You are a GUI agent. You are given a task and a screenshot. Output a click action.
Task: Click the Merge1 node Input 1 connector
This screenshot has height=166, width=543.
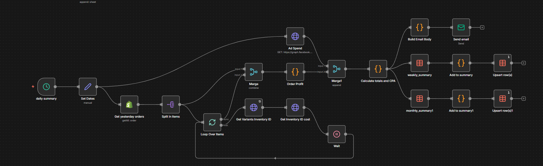point(327,66)
